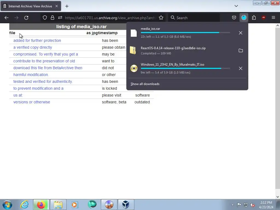
Task: Open the green globe taskbar app
Action: point(92,205)
